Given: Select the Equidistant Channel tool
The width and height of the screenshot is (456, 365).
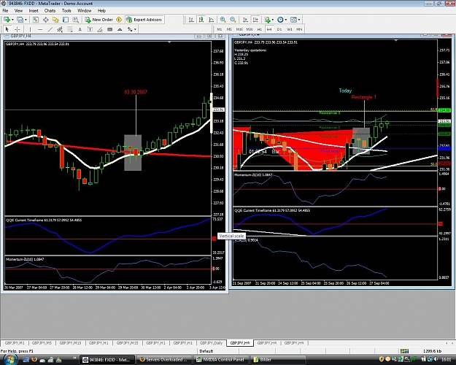Looking at the screenshot, I should tap(60, 29).
